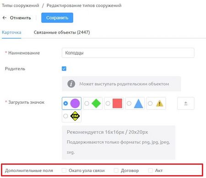Screen dimensions: 206x178
Task: Enable the Окато узла связи checkbox
Action: click(x=64, y=170)
